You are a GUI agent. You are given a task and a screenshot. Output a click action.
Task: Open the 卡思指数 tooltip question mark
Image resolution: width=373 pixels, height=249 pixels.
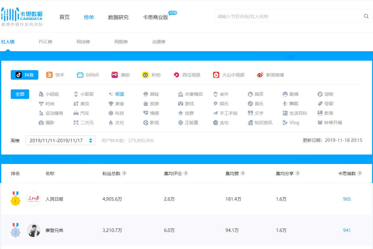[360, 173]
